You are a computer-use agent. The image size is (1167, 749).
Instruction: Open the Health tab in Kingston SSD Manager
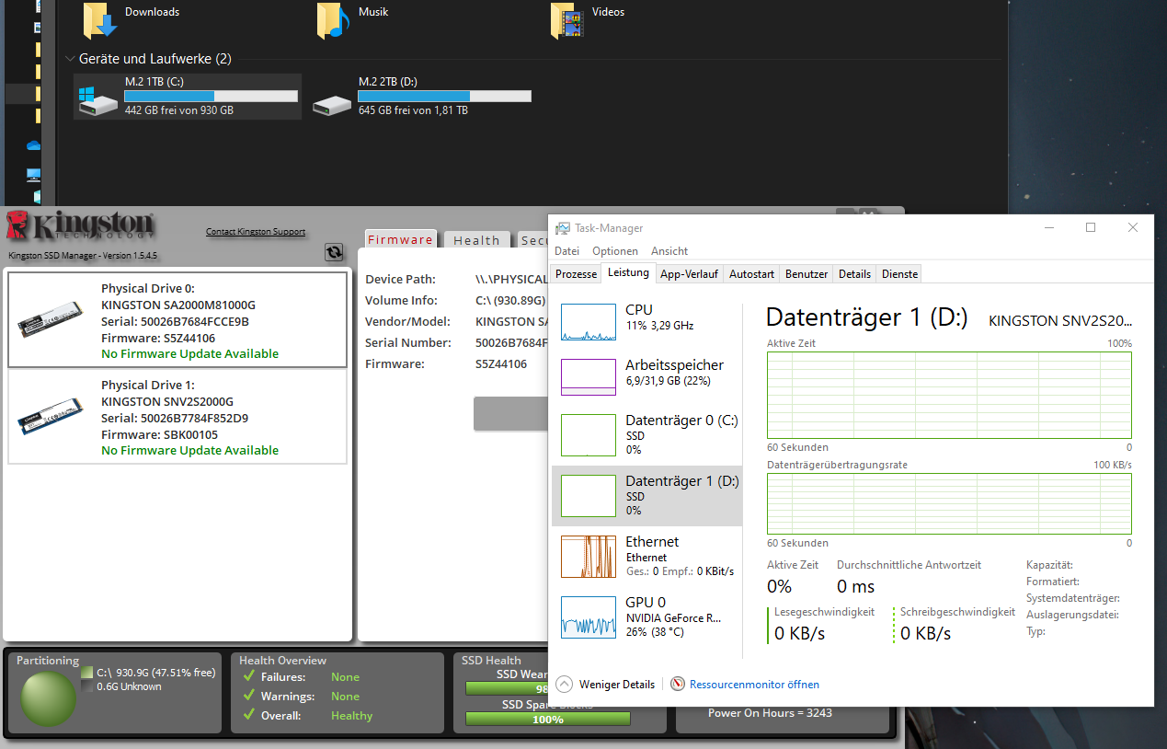(476, 240)
